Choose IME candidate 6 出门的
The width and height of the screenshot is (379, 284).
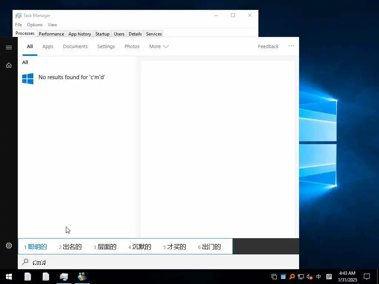click(209, 247)
